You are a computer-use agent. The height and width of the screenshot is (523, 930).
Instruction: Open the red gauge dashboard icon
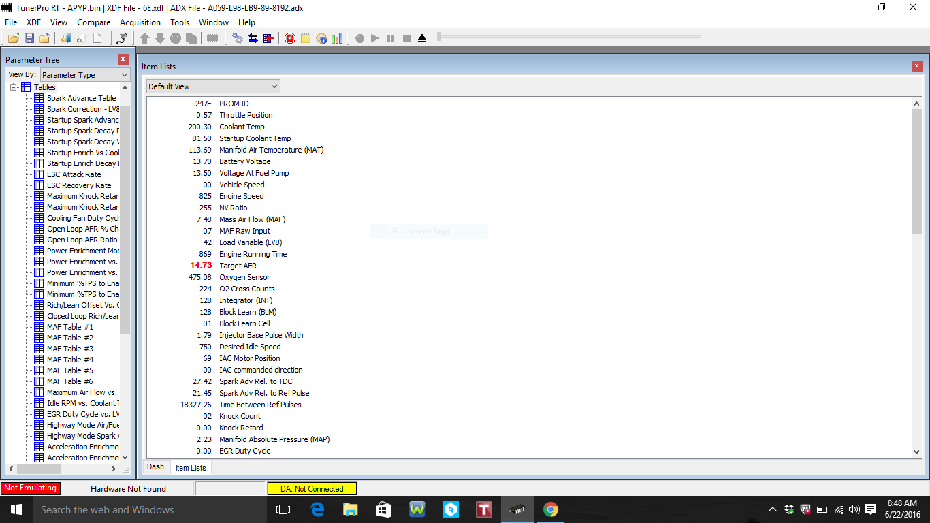pos(290,38)
